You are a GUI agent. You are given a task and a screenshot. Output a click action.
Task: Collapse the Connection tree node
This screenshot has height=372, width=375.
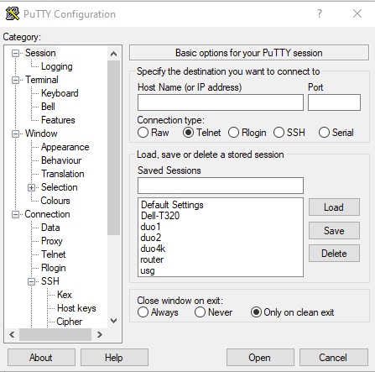16,214
